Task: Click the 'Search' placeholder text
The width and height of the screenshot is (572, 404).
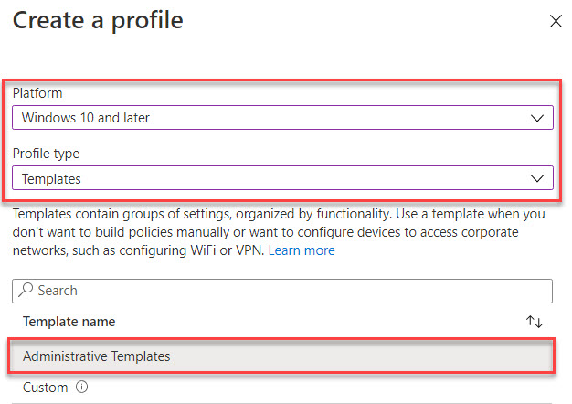Action: click(x=58, y=291)
